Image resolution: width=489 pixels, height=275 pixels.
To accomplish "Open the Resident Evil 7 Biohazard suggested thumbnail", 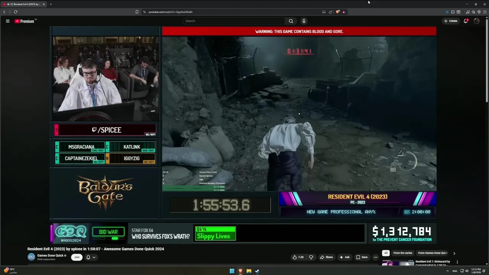I will tap(398, 263).
